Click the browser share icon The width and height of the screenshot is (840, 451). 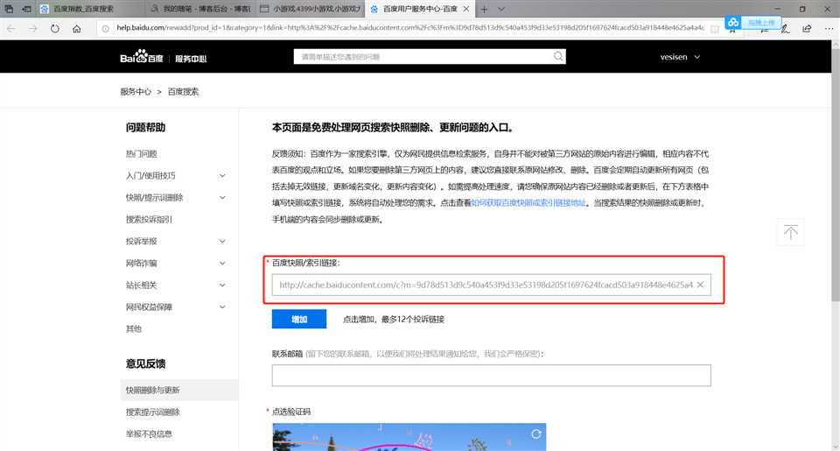tap(807, 28)
